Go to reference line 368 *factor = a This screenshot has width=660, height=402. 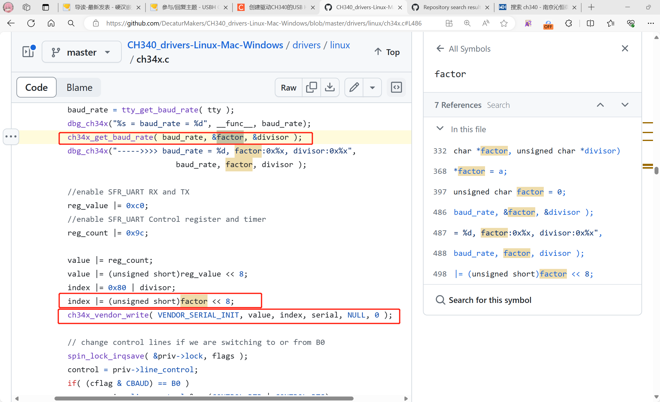click(533, 171)
